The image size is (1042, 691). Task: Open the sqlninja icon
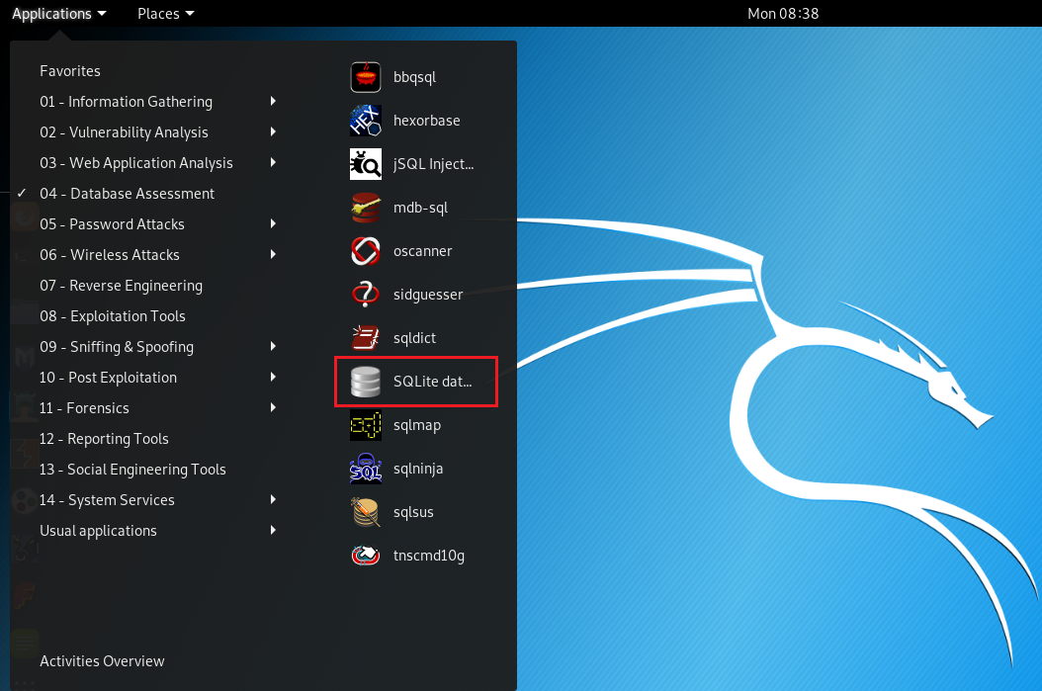coord(366,469)
